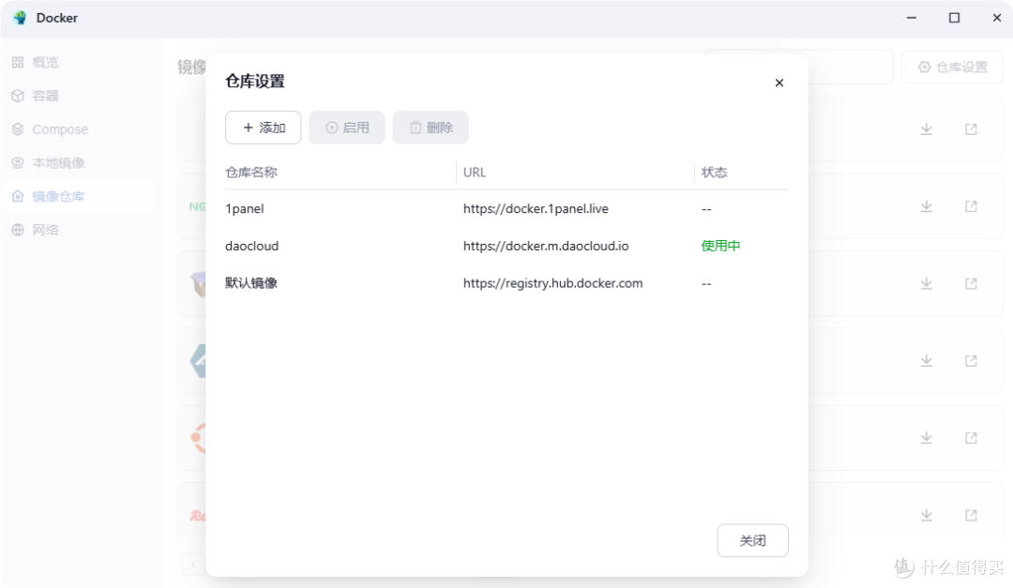Click the 删除 delete button
This screenshot has width=1013, height=588.
point(431,127)
